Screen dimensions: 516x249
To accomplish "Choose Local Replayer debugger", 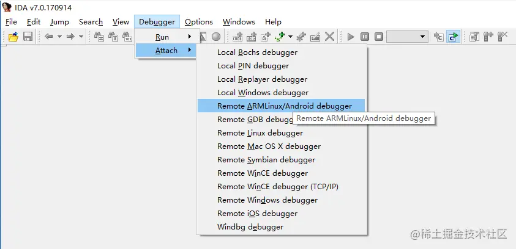I will 282,79.
